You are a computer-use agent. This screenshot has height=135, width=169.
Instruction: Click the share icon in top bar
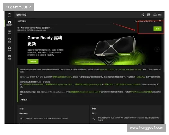tap(143, 15)
